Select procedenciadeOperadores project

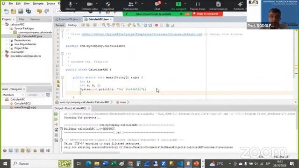tap(26, 56)
